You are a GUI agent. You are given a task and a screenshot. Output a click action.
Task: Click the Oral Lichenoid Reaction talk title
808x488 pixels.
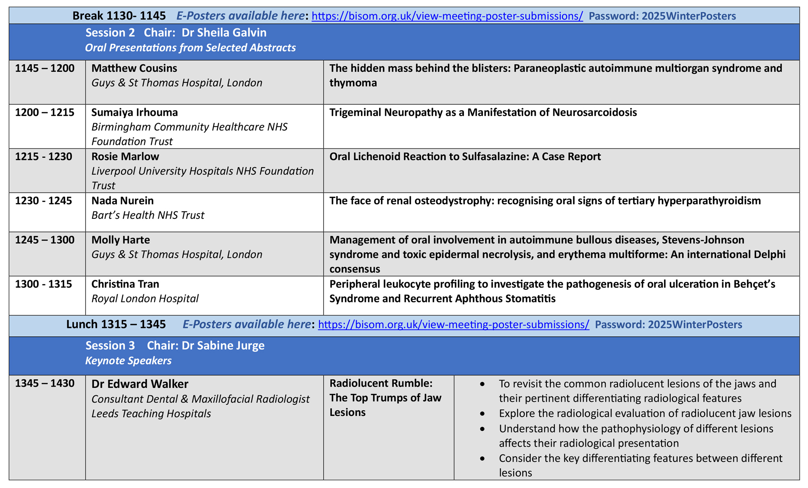pos(465,157)
